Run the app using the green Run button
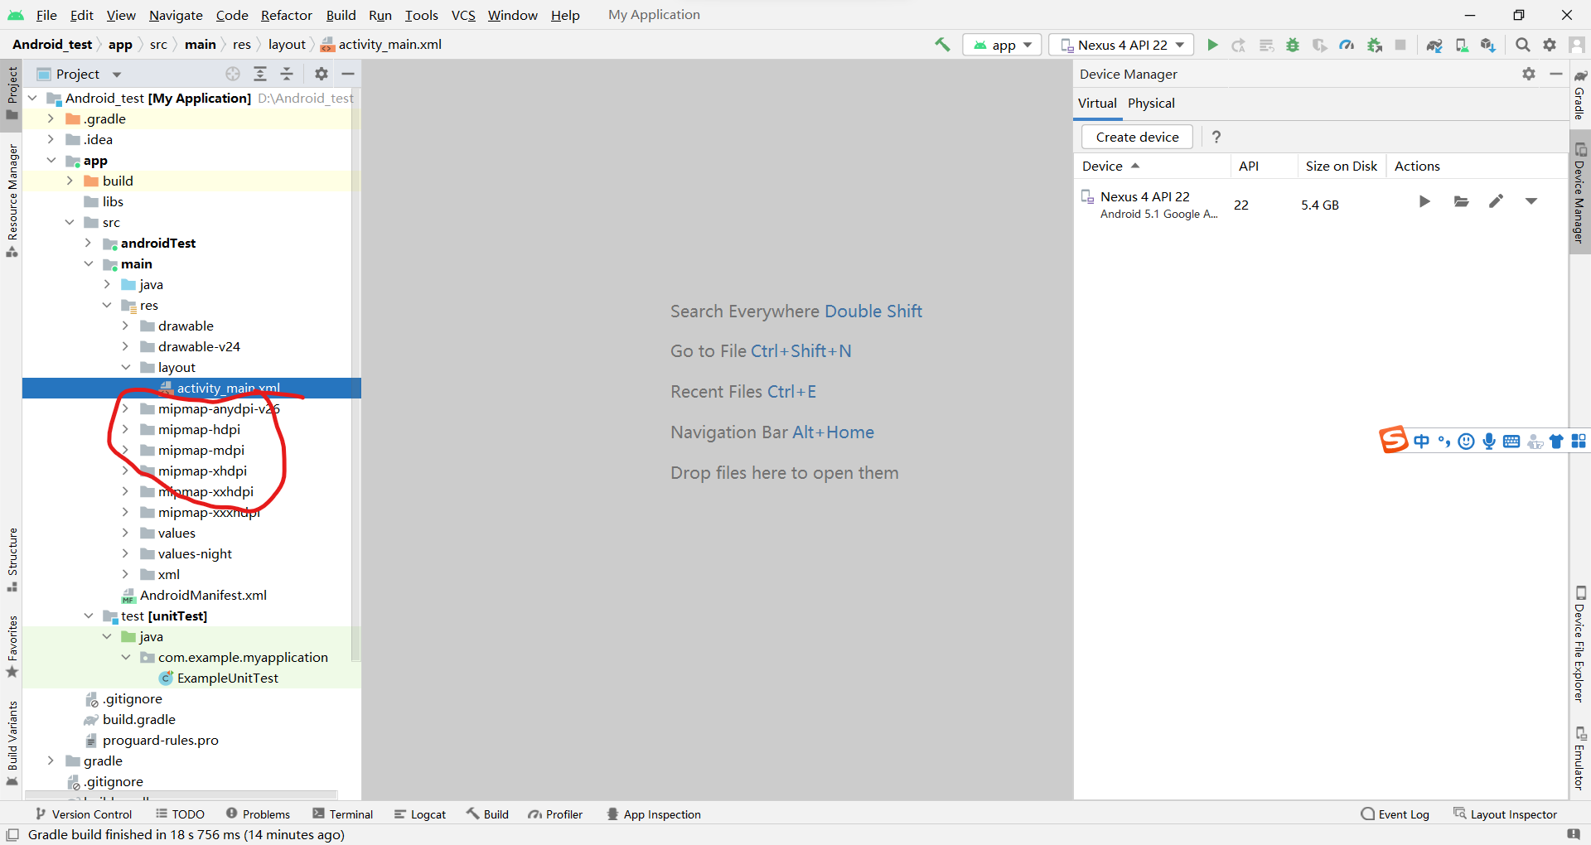The image size is (1591, 845). (1212, 45)
